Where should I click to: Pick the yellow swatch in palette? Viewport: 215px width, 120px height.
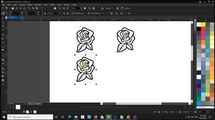pos(203,24)
